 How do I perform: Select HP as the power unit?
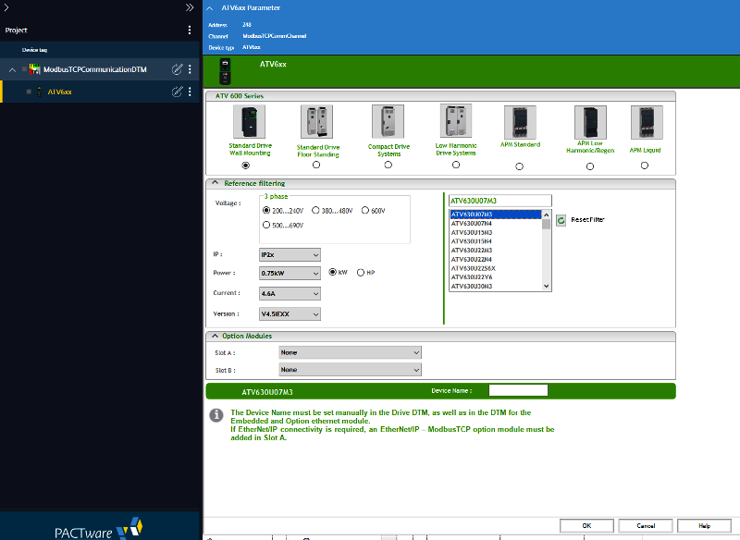[x=361, y=273]
